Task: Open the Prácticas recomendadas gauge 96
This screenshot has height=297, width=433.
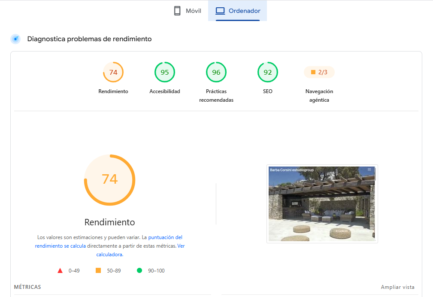Action: click(x=216, y=72)
